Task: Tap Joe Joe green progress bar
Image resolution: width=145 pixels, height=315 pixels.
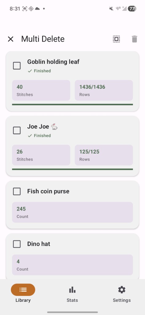Action: (x=72, y=169)
